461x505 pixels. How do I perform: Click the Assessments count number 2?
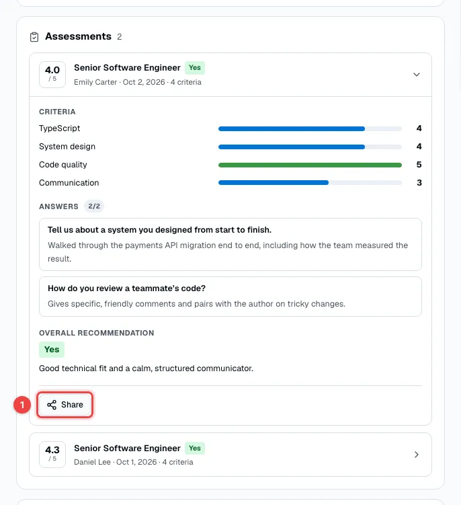(x=120, y=37)
